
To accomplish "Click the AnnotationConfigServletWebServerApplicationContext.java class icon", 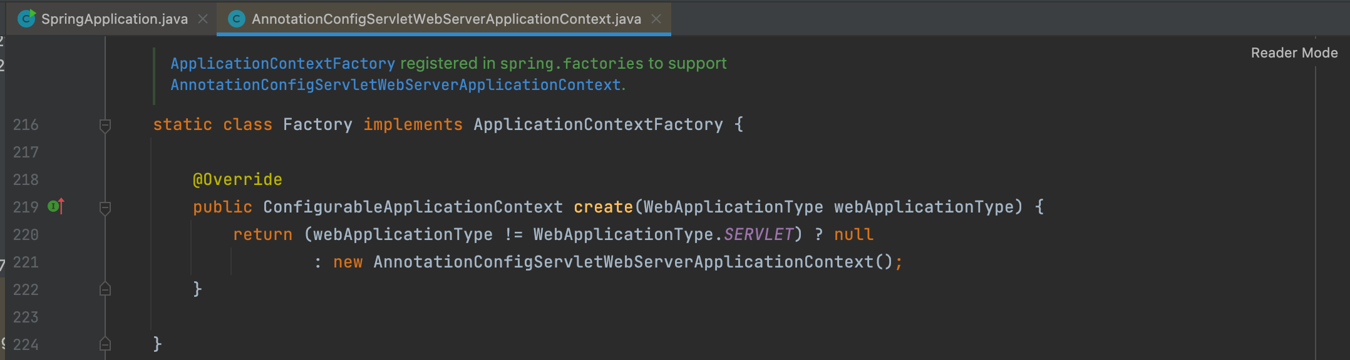I will click(236, 19).
